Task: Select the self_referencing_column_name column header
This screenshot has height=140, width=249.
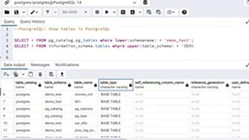Action: point(161,85)
